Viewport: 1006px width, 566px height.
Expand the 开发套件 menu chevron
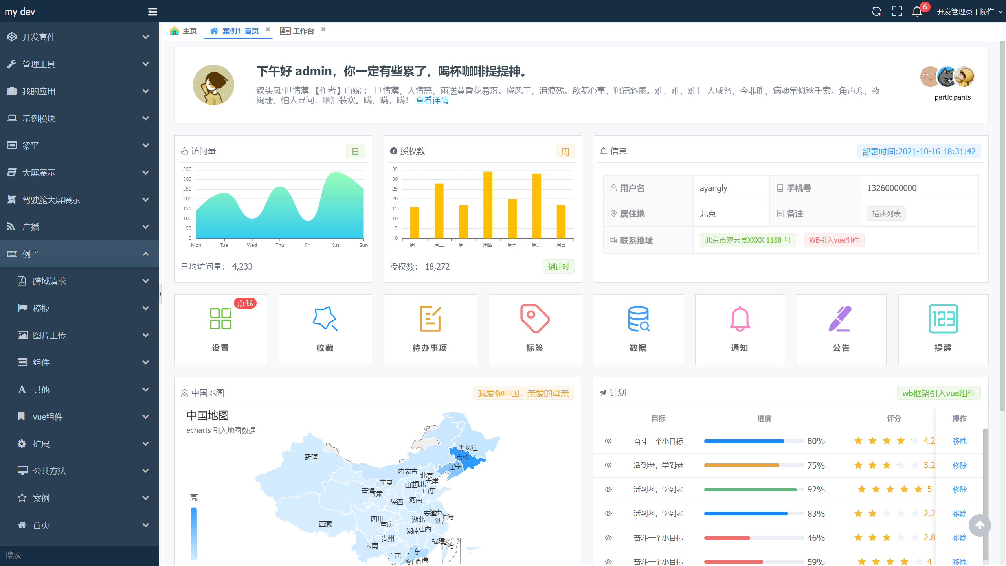pyautogui.click(x=146, y=37)
